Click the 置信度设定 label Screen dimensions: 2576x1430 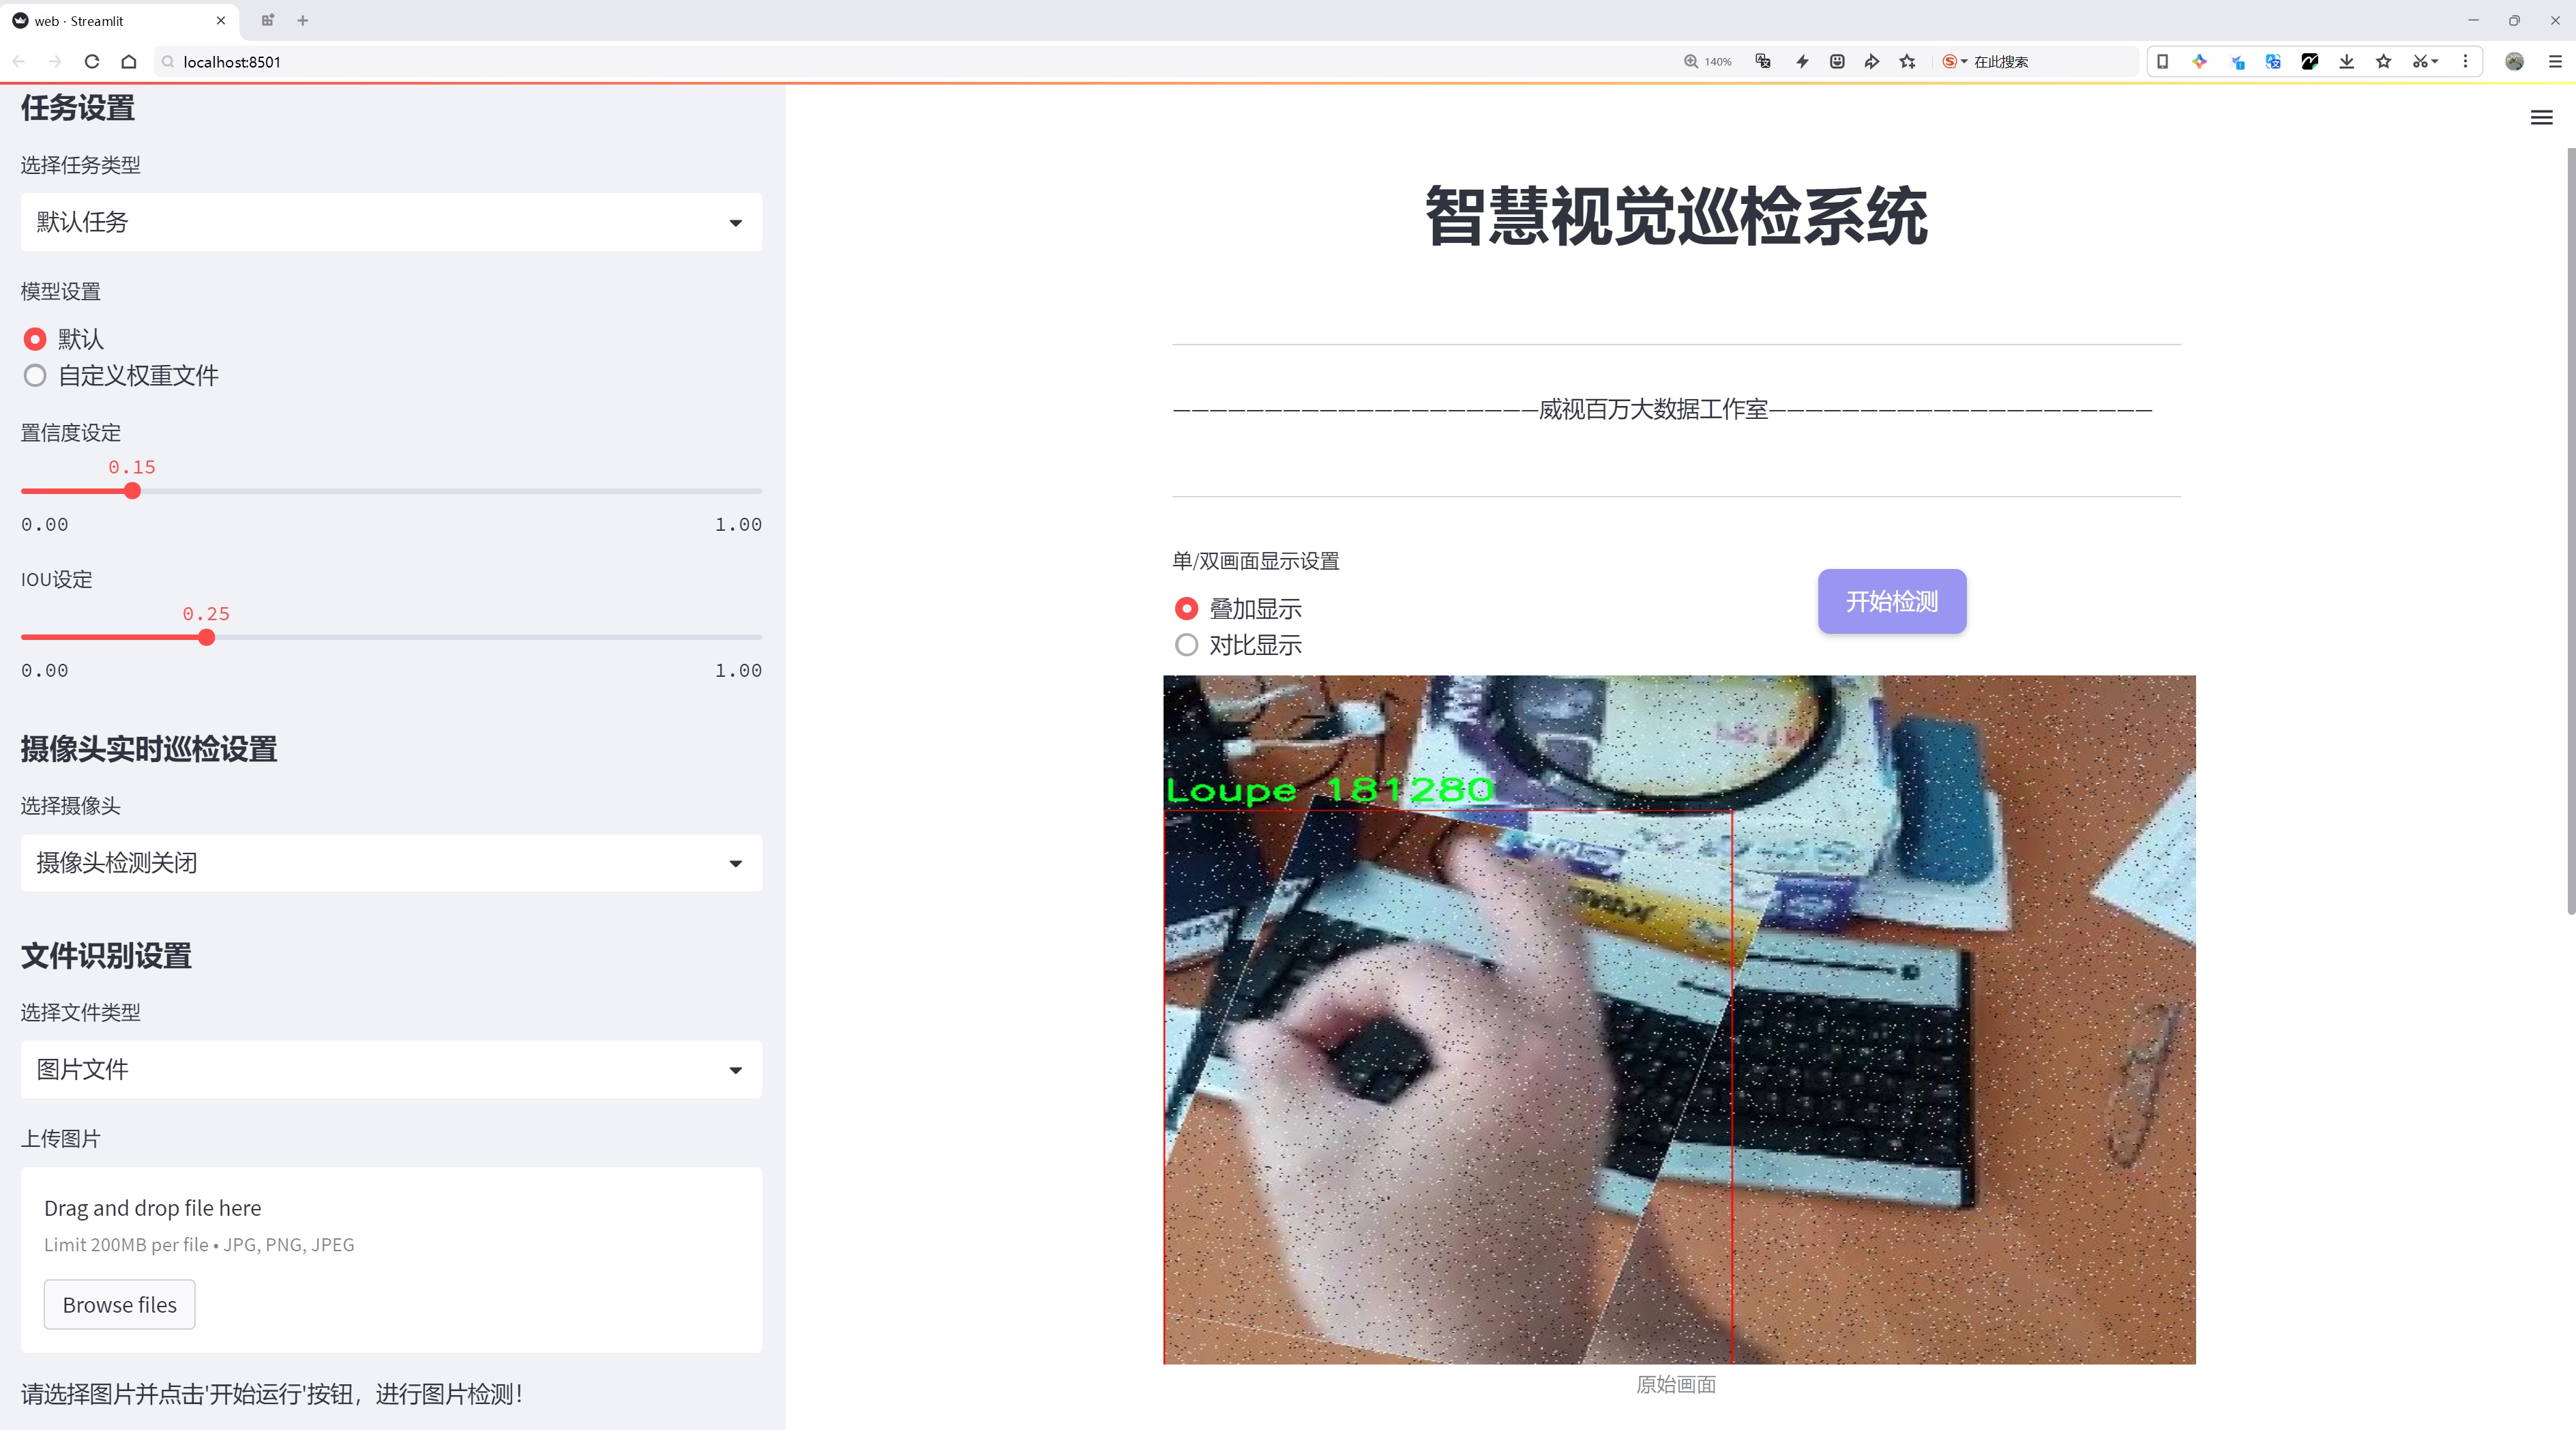[71, 433]
